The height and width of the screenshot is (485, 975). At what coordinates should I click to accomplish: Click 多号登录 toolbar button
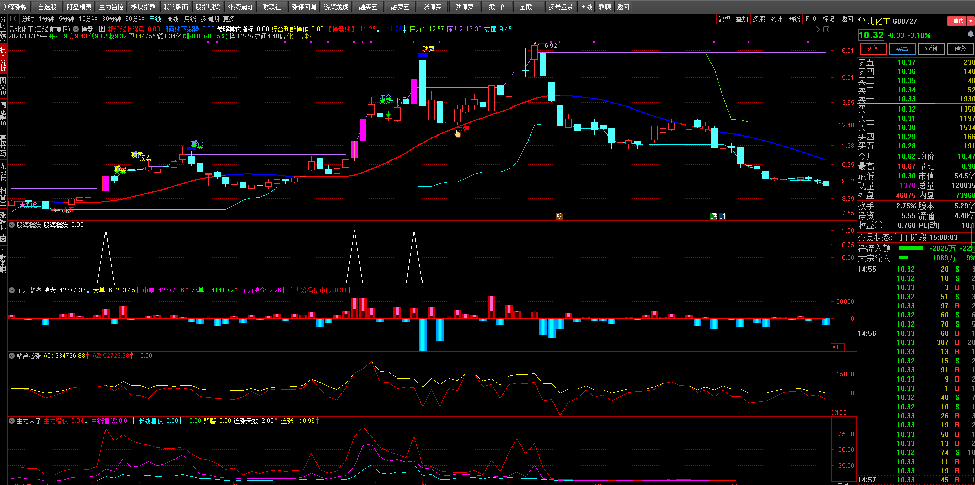tap(561, 7)
